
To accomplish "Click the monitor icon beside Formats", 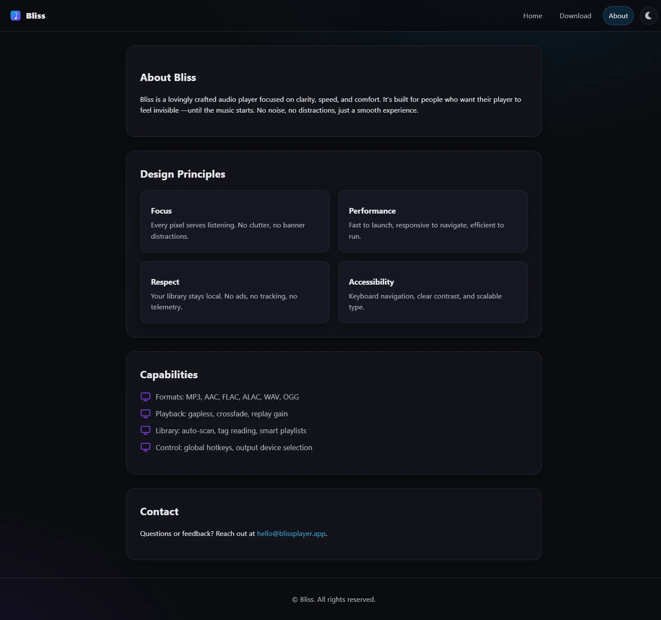I will pyautogui.click(x=146, y=397).
